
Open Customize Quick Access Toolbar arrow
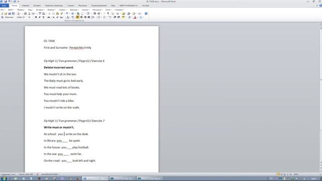point(18,2)
